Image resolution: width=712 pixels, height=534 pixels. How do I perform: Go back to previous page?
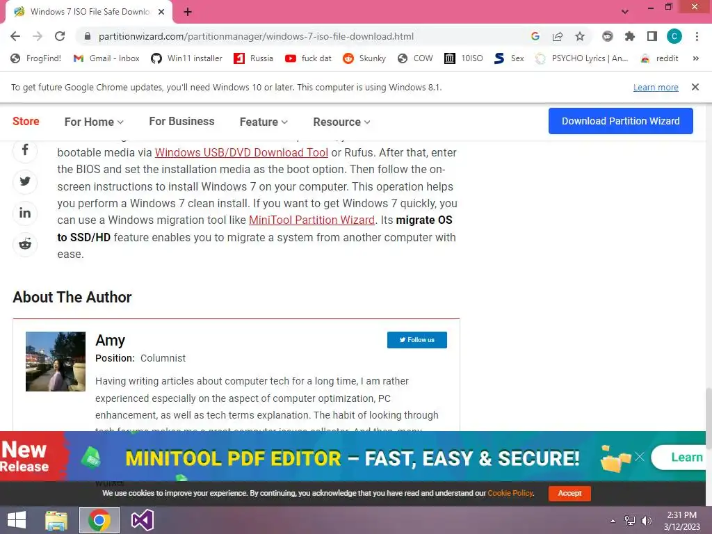[x=15, y=36]
